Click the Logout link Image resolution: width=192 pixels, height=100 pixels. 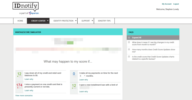tap(176, 4)
